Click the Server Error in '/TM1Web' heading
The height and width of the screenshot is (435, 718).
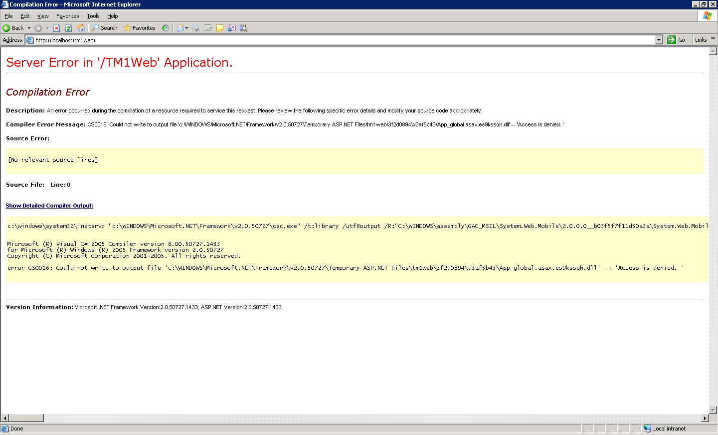119,62
